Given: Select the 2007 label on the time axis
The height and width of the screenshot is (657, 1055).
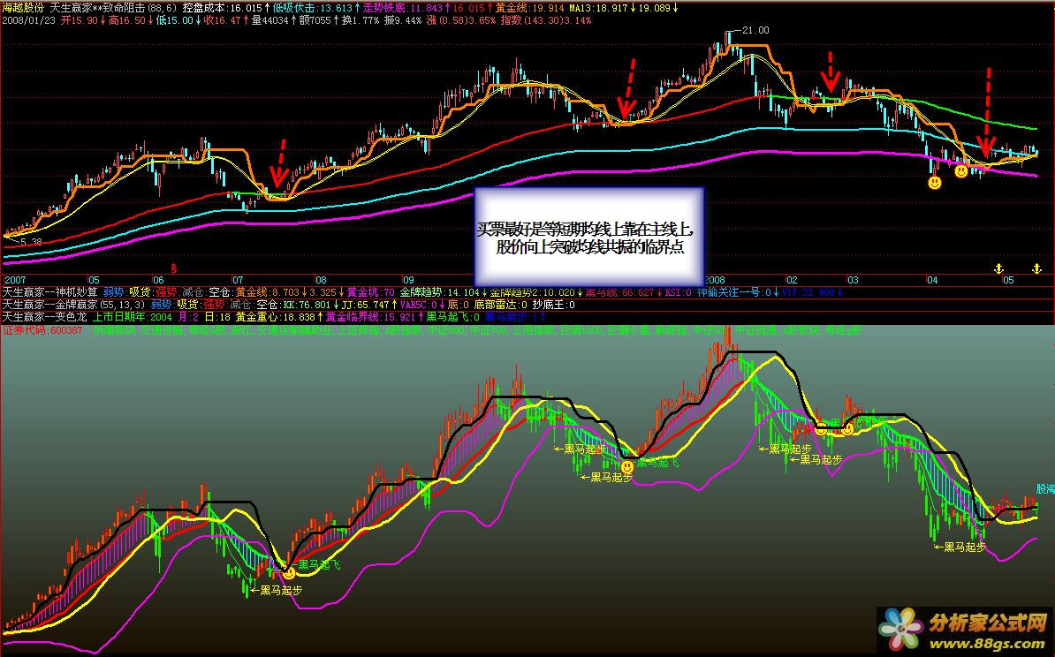Looking at the screenshot, I should 14,280.
